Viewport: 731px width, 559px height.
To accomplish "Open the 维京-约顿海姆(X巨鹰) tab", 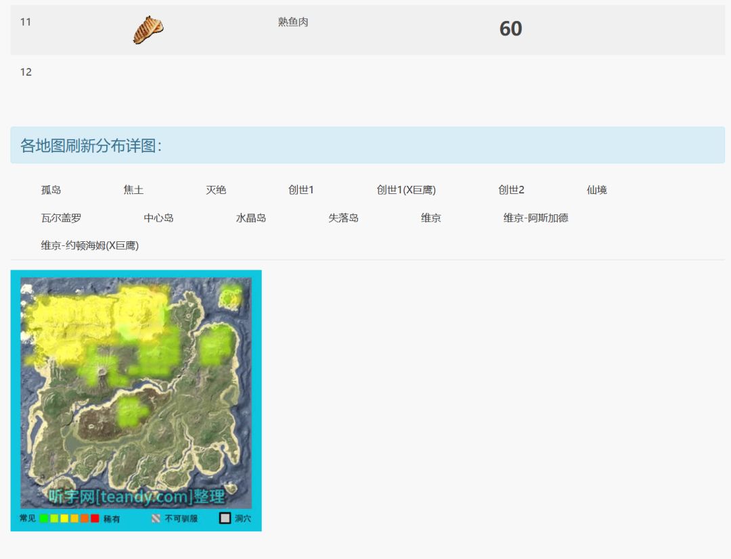I will coord(89,245).
